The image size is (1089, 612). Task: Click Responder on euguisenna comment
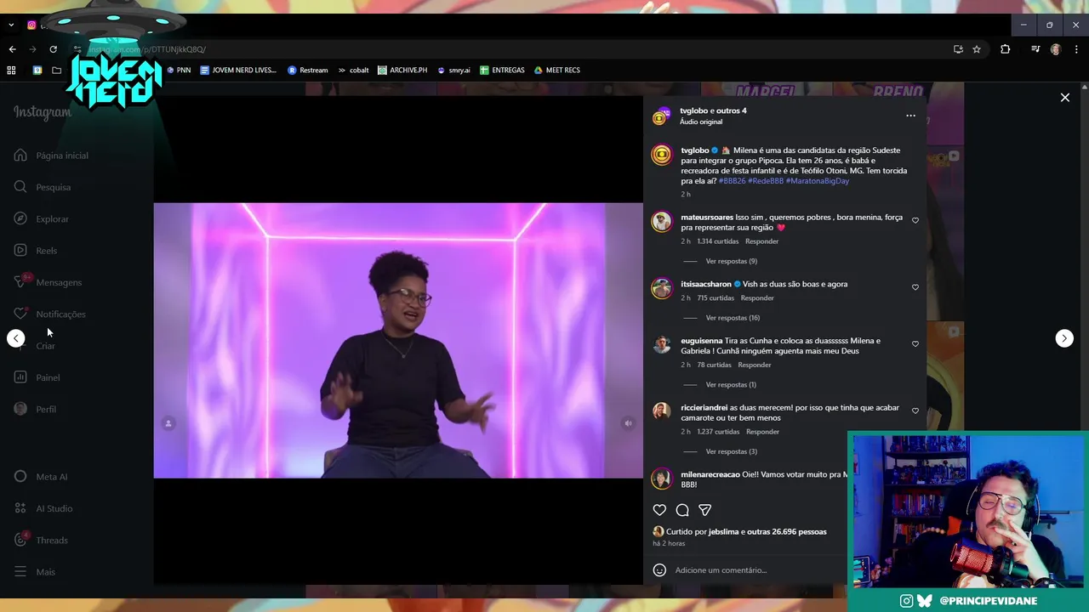pos(755,365)
